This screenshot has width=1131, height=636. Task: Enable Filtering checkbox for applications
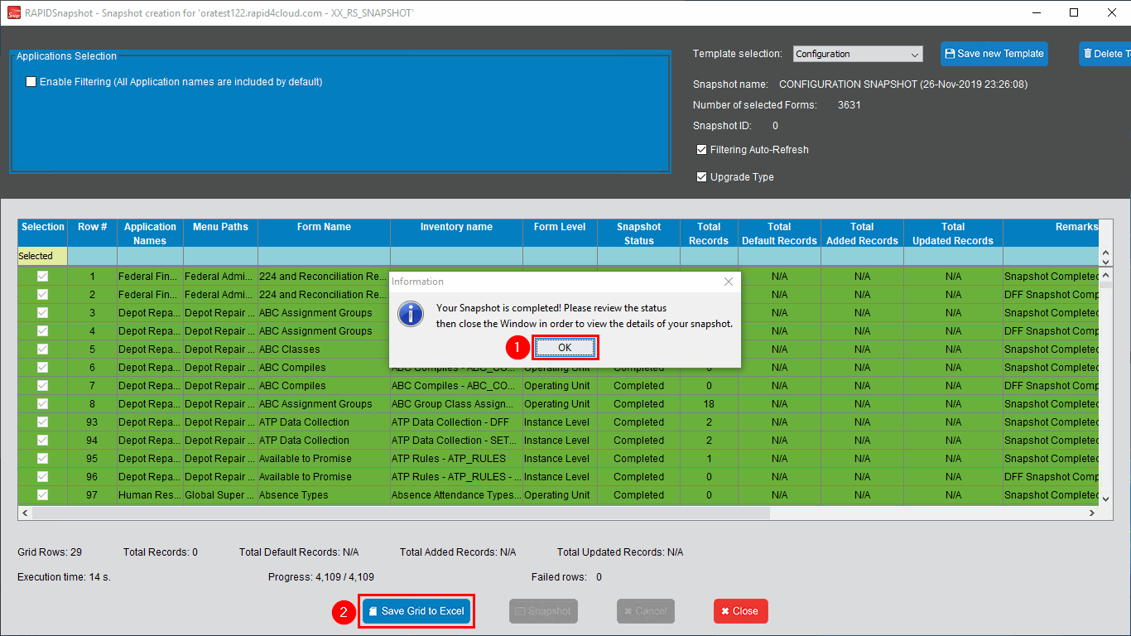click(31, 82)
